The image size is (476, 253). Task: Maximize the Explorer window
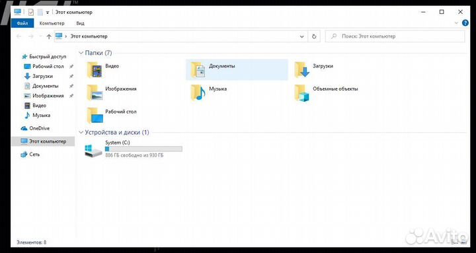pyautogui.click(x=442, y=12)
